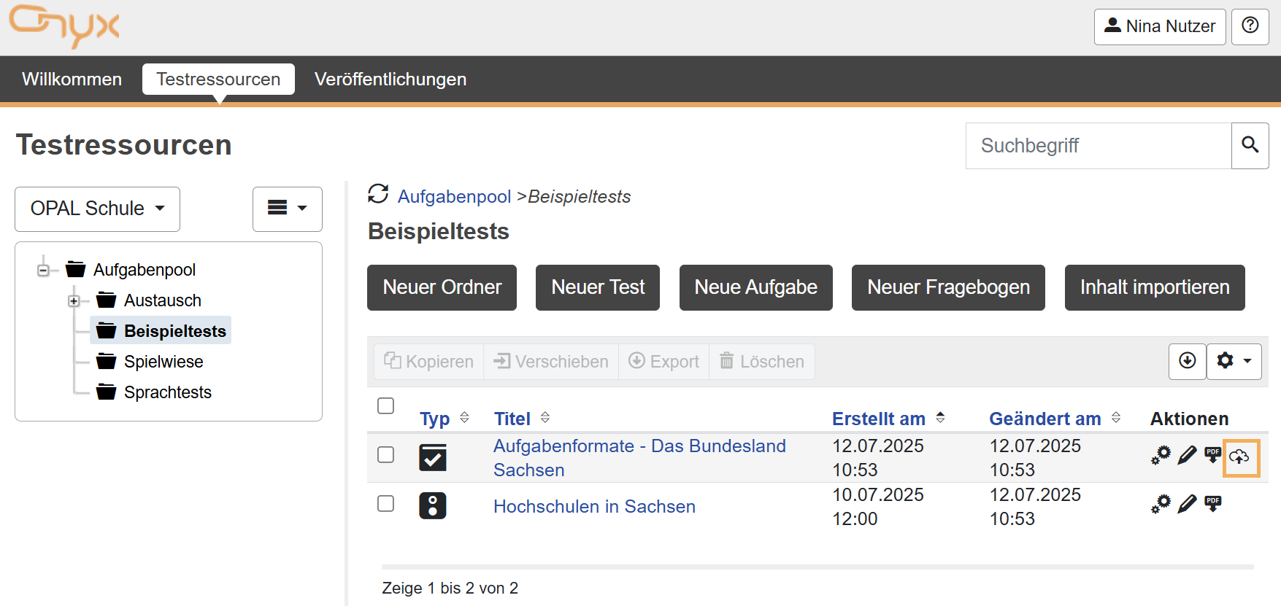Check the Aufgabenformate row checkbox
The image size is (1281, 606).
(386, 454)
